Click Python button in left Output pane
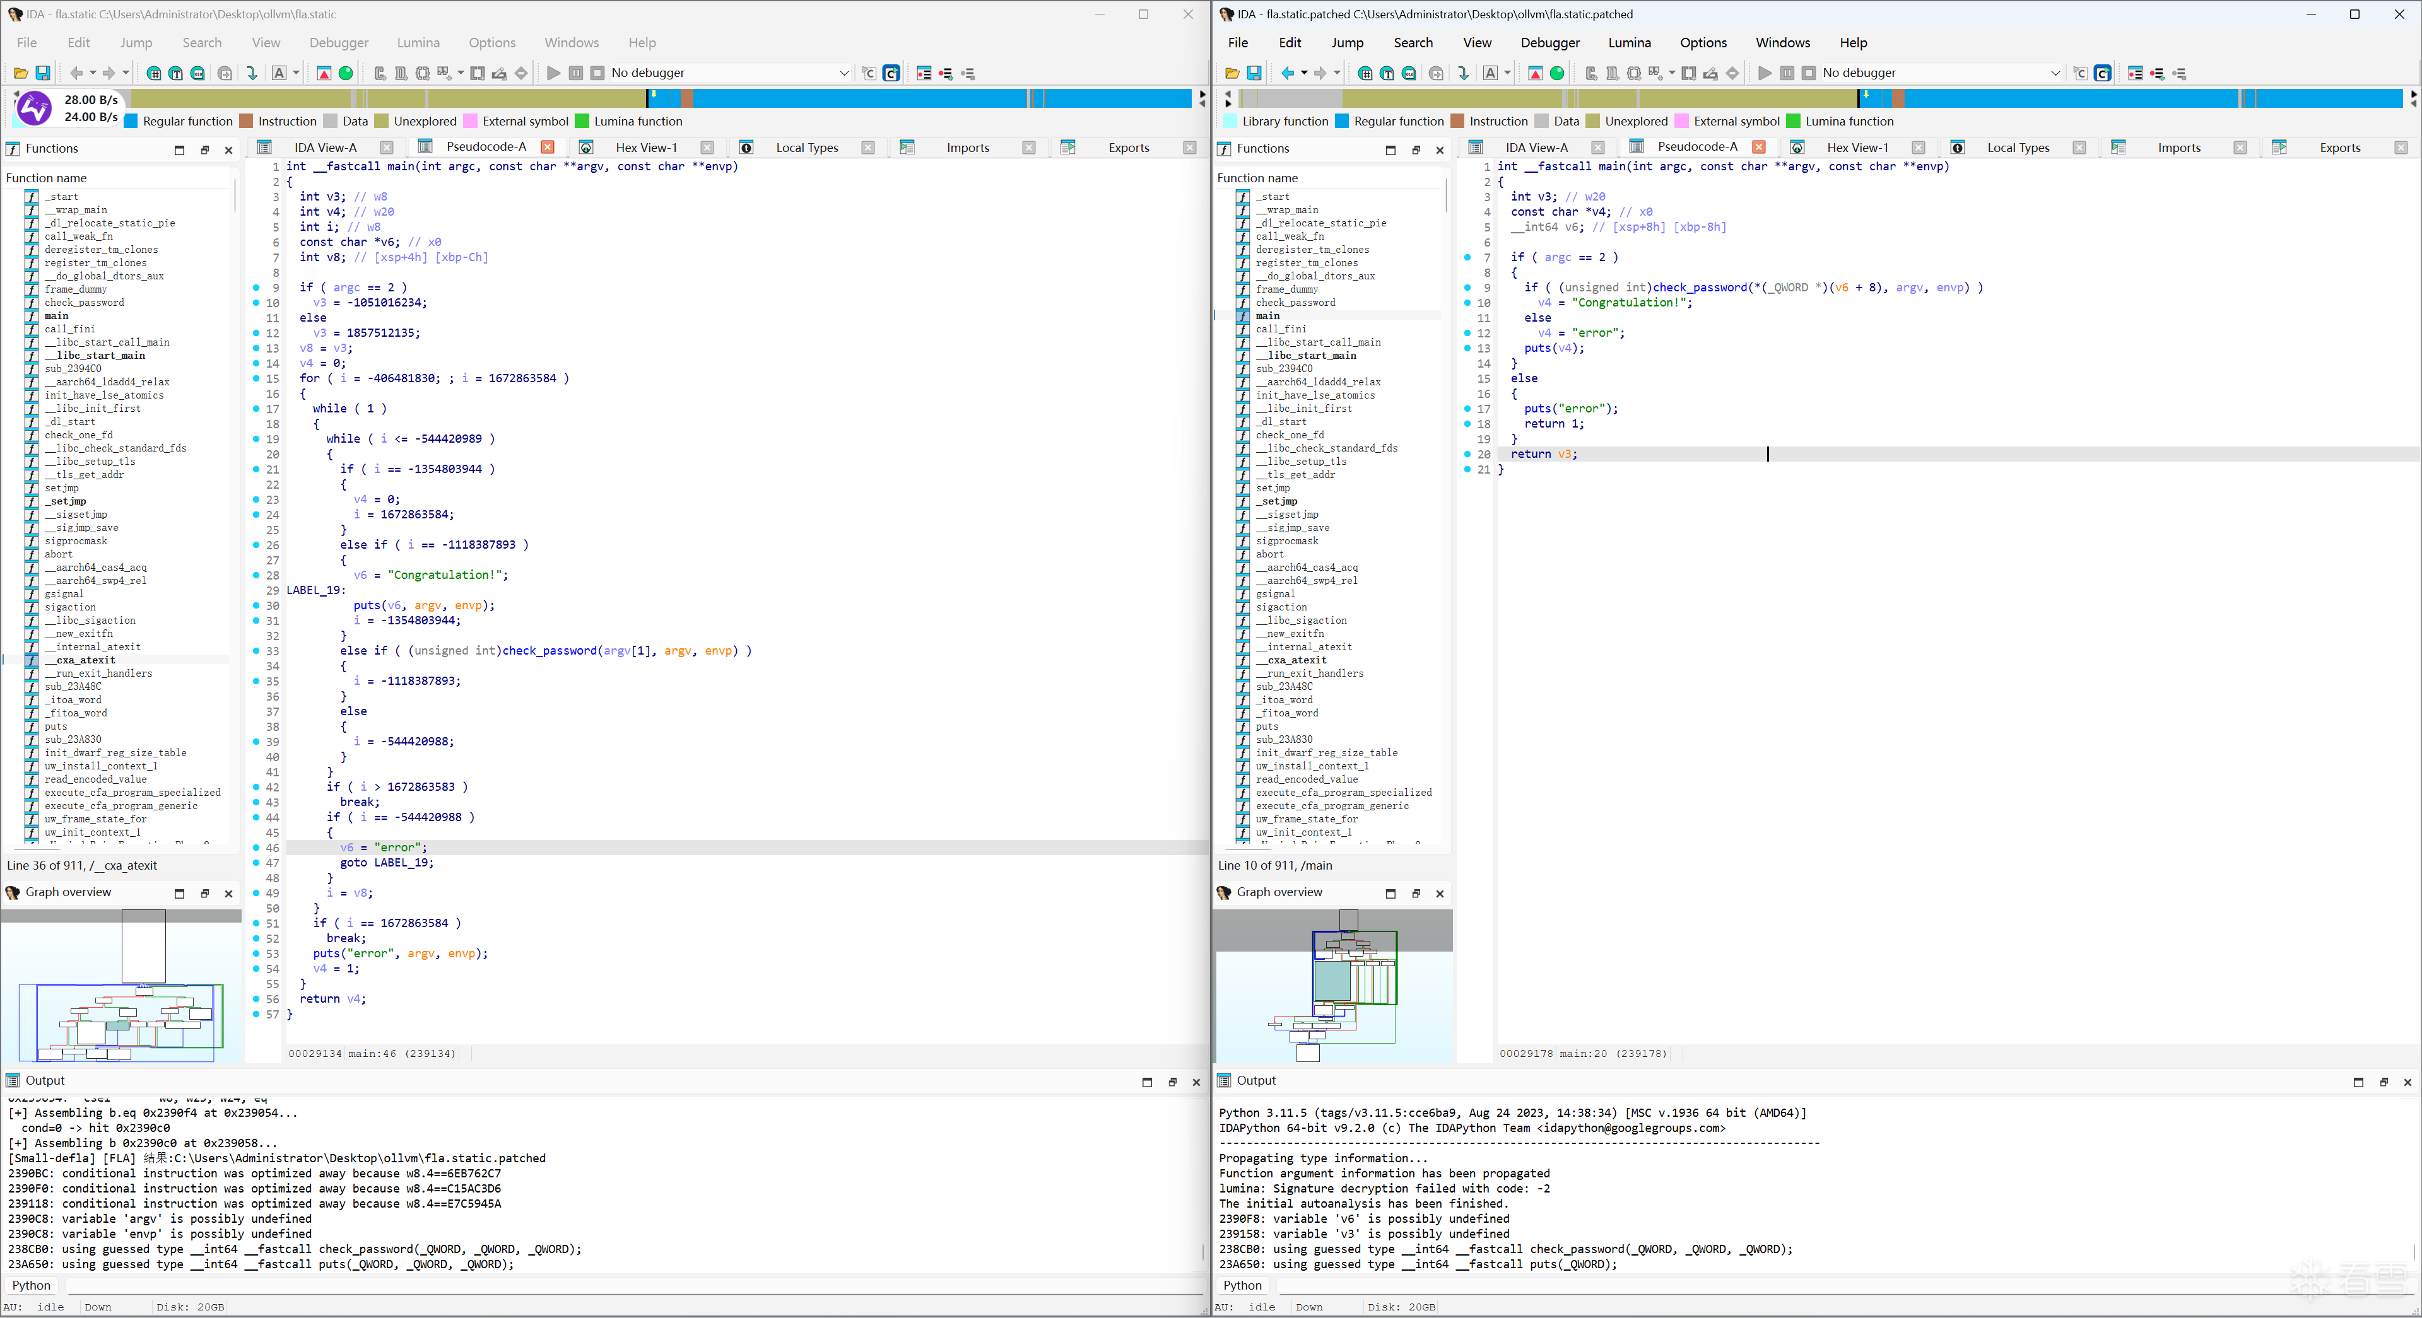Image resolution: width=2422 pixels, height=1318 pixels. pos(31,1285)
